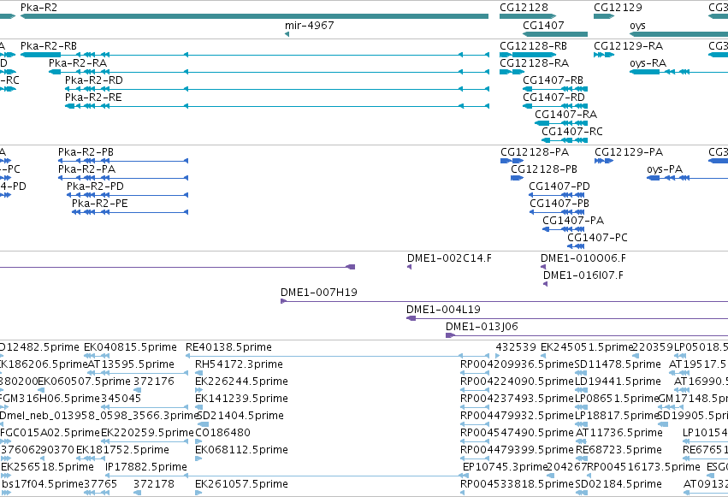
Task: Select protein CG1407-PC
Action: tap(576, 247)
